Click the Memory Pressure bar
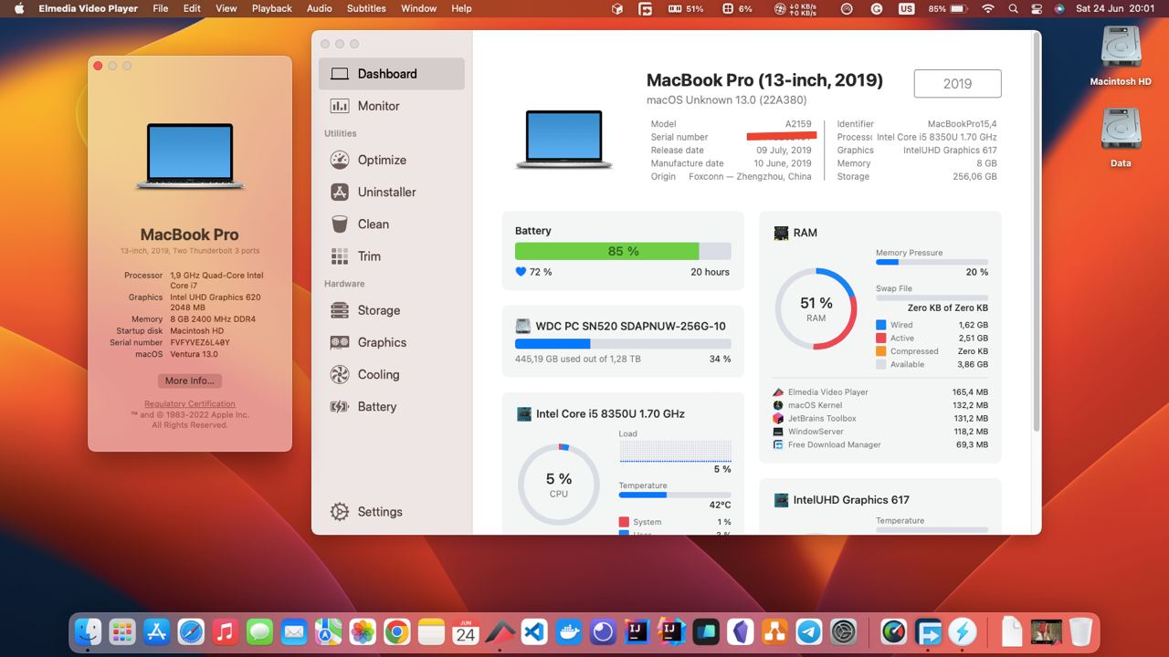 pos(932,262)
